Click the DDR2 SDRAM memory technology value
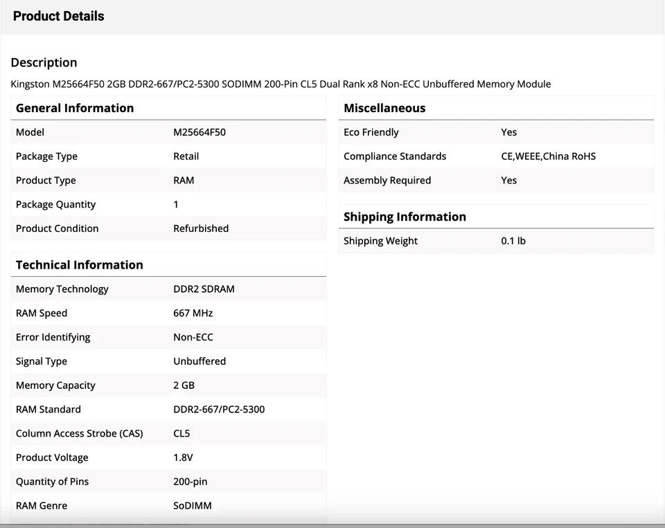The height and width of the screenshot is (528, 665). coord(204,289)
